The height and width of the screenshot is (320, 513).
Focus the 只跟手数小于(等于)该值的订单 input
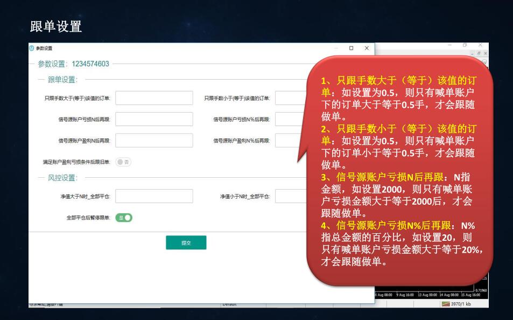[290, 98]
